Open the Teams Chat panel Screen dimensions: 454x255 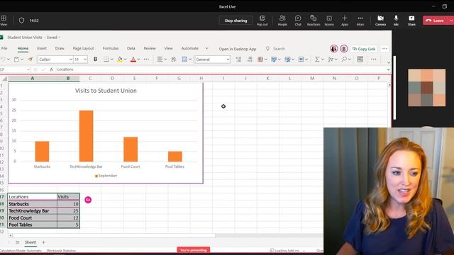[298, 21]
